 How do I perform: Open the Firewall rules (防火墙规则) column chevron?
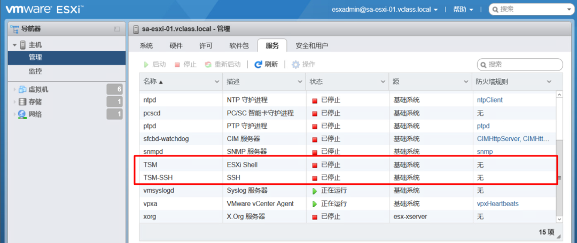click(549, 81)
